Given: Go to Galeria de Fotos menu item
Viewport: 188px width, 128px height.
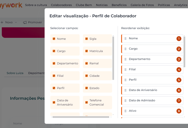Looking at the screenshot, I should point(142,5).
